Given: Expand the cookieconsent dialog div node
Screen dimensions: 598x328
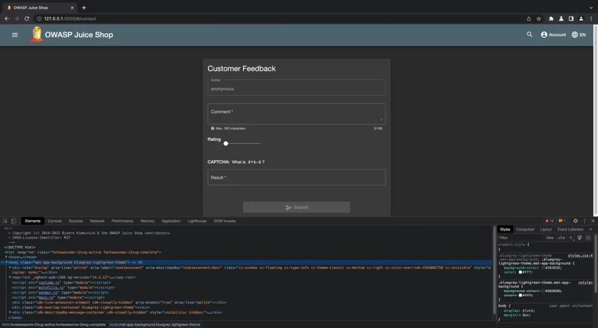Looking at the screenshot, I should pos(10,267).
